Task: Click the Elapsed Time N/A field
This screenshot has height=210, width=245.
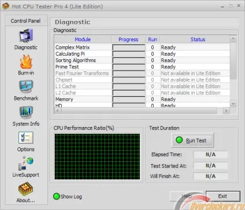Action: pos(210,154)
